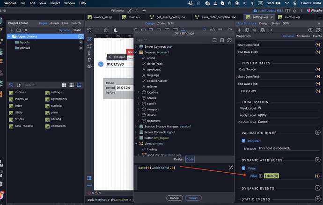323x205 pixels.
Task: Click the magic wand format icon in code editor
Action: (231, 168)
